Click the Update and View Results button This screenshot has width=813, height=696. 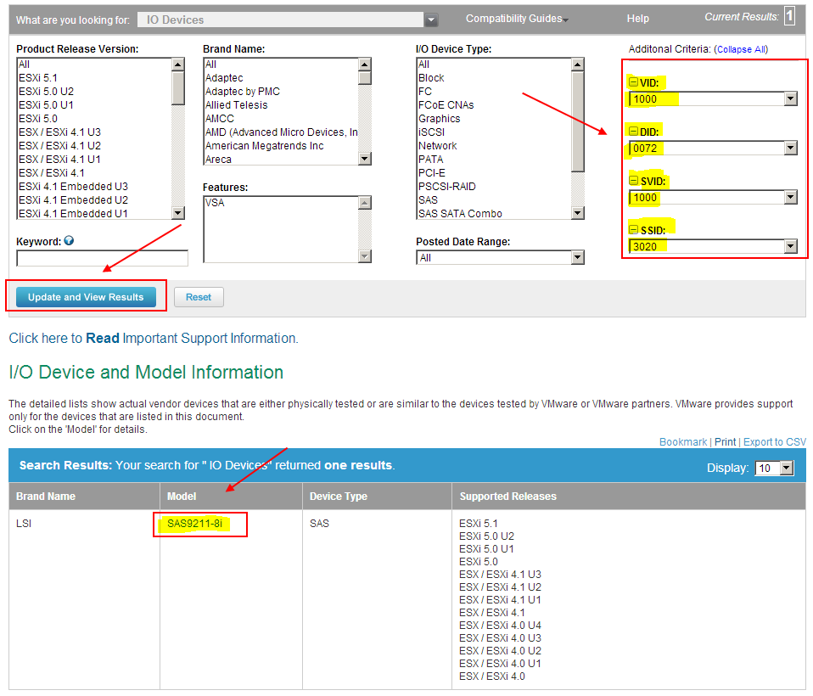(86, 297)
